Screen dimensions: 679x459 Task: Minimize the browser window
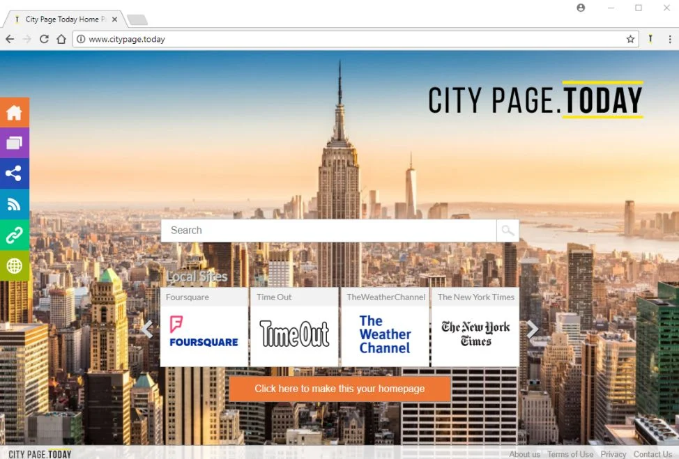coord(611,8)
